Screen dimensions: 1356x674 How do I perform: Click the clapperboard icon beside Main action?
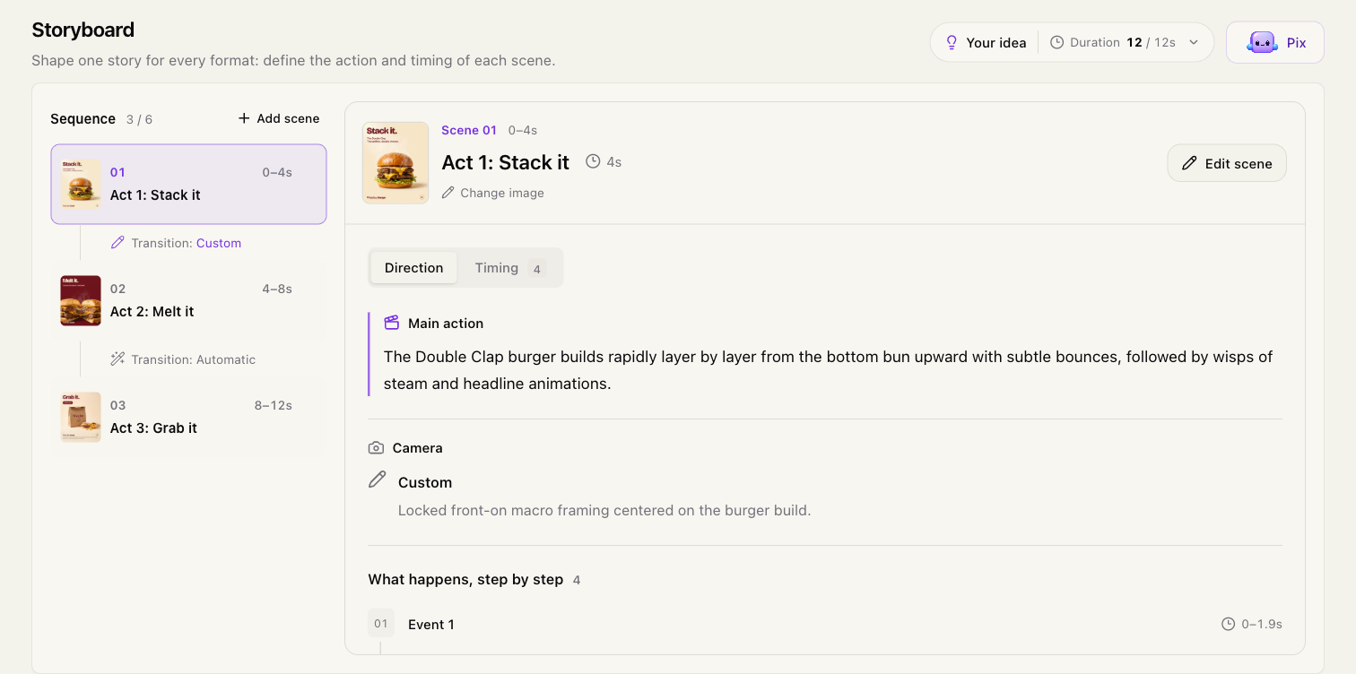[x=391, y=323]
